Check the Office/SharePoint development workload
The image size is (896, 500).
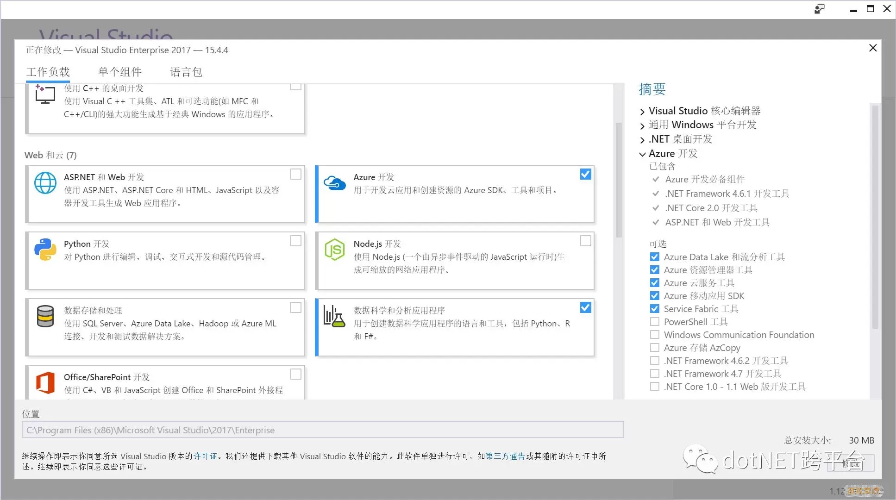(x=295, y=374)
